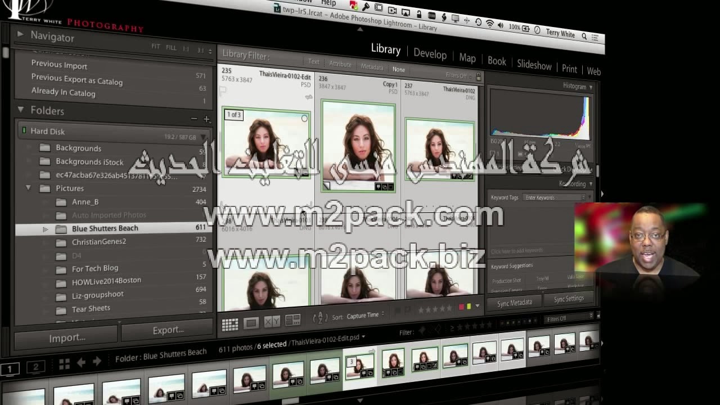
Task: Click stack badge '1 of 3' on thumbnail
Action: [x=233, y=115]
